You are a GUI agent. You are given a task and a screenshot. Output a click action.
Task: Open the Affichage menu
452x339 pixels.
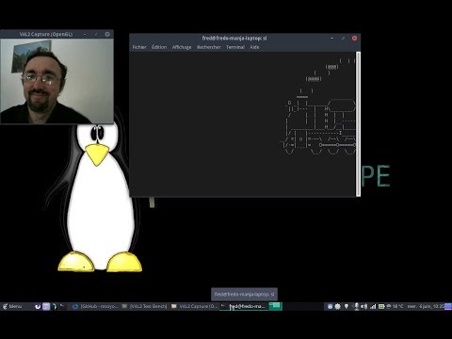click(182, 47)
